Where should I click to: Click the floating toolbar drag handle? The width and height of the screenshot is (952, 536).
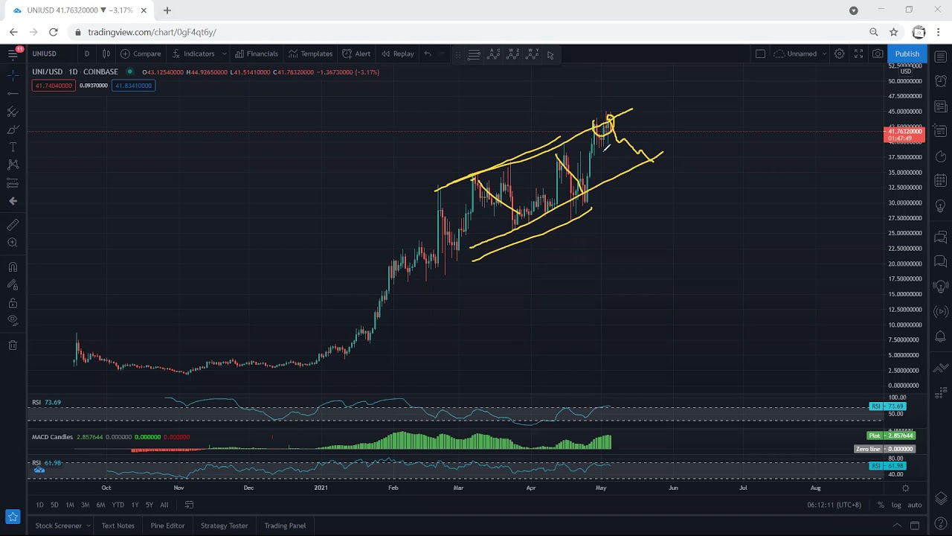pos(457,54)
